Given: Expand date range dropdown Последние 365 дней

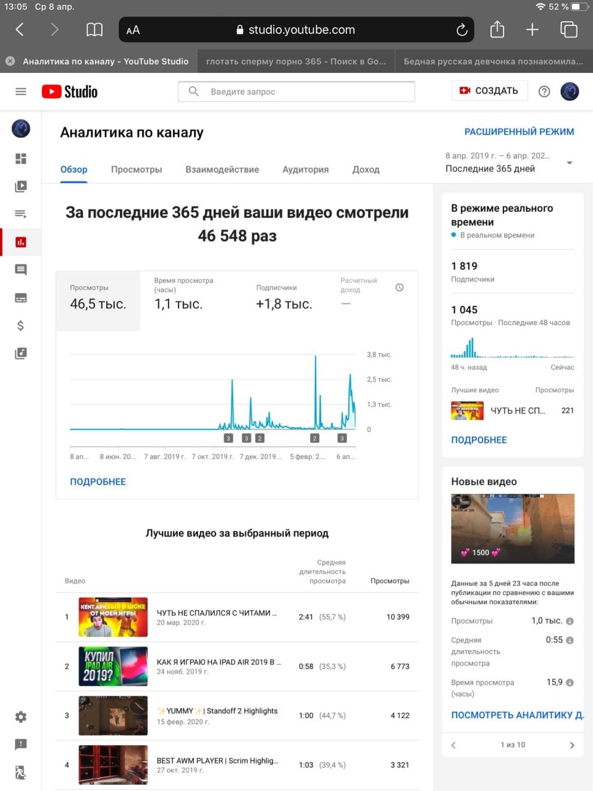Looking at the screenshot, I should click(x=570, y=163).
